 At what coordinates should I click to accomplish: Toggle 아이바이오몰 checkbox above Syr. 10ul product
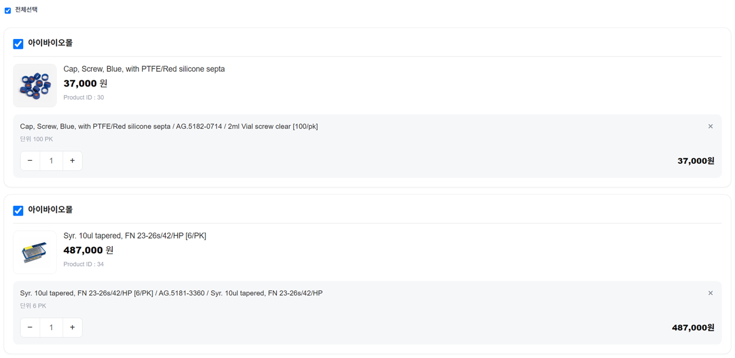pyautogui.click(x=18, y=211)
